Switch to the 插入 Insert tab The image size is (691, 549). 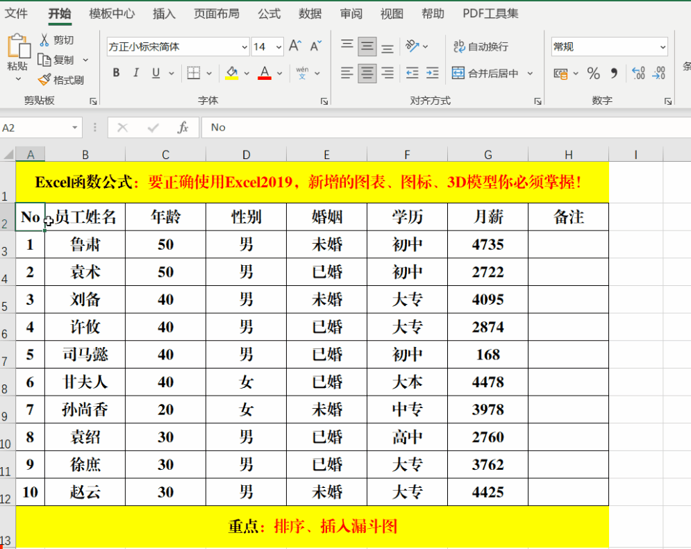(164, 14)
